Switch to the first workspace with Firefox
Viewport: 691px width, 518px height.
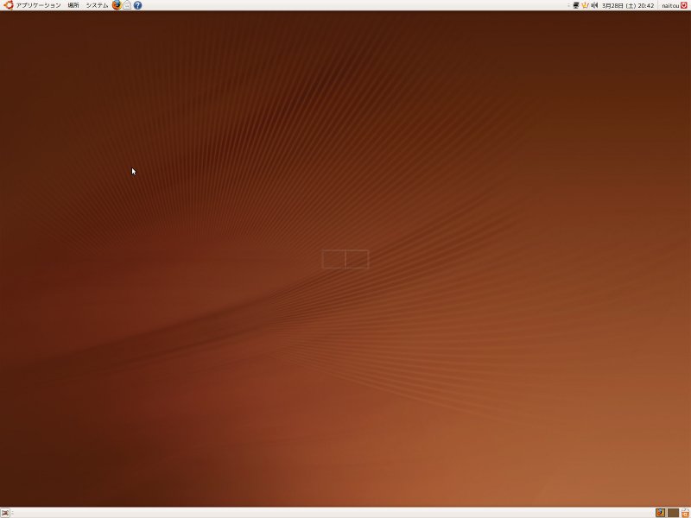click(660, 513)
